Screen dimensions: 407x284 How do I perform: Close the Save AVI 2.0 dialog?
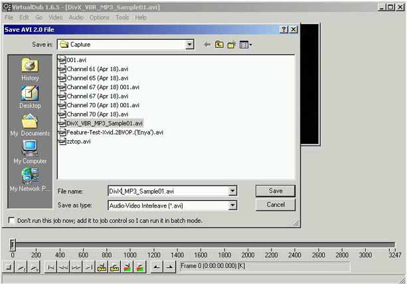pyautogui.click(x=293, y=29)
